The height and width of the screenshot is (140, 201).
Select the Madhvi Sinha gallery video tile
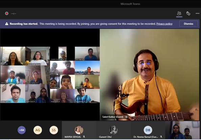point(38,94)
